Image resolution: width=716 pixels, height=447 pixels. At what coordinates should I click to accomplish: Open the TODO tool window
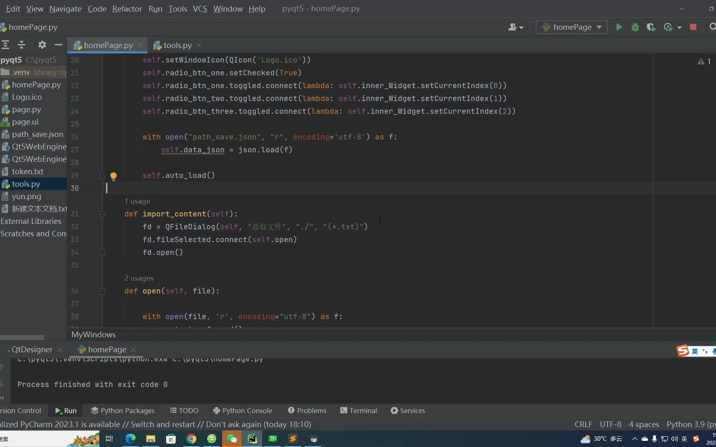coord(184,411)
